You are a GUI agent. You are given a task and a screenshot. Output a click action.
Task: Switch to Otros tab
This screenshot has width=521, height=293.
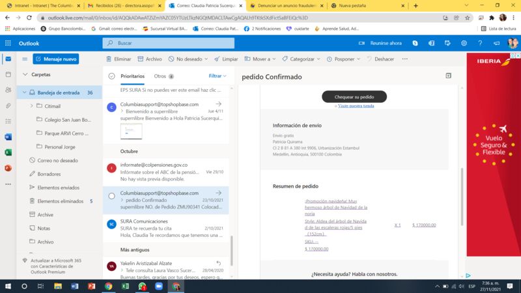tap(164, 76)
